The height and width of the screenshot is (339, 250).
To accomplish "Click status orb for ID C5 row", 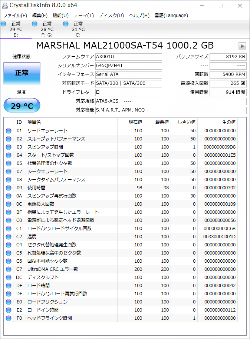I will click(x=9, y=253).
